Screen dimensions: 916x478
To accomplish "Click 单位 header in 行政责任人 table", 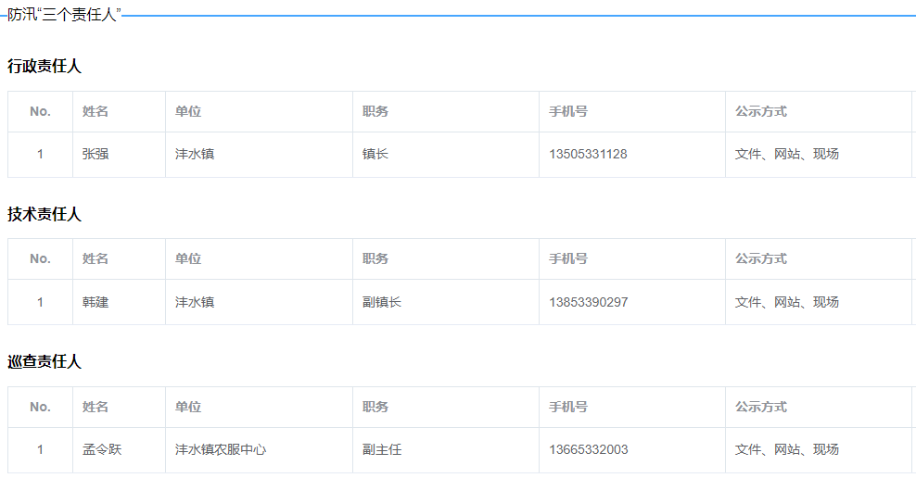I will [x=188, y=111].
